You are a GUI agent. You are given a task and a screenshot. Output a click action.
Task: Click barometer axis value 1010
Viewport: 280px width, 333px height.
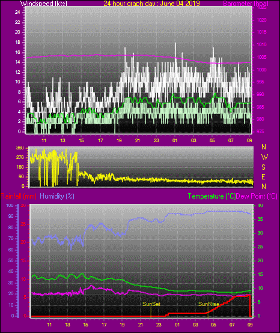[x=261, y=44]
